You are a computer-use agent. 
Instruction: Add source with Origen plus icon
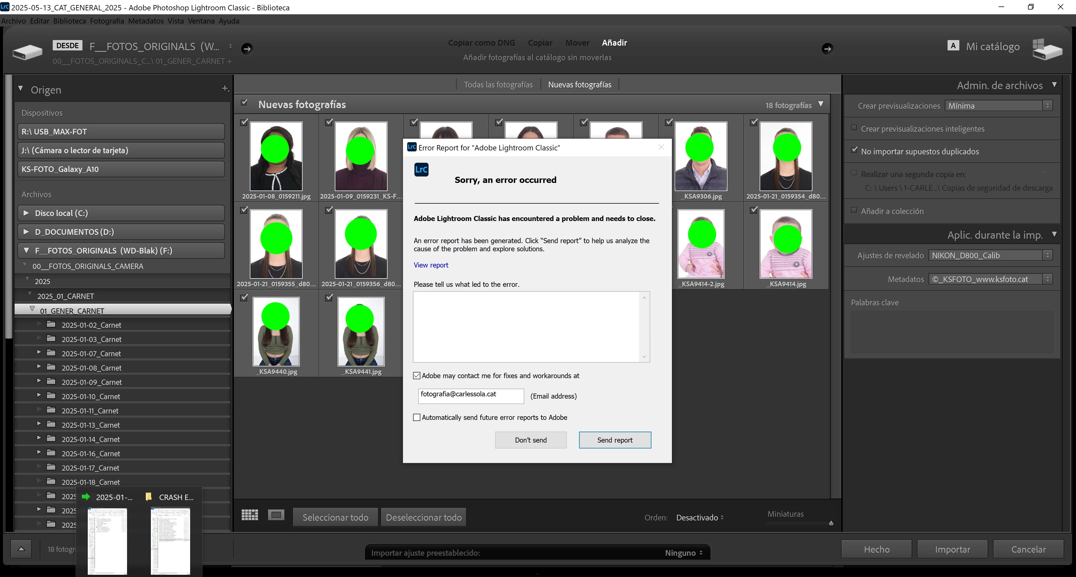click(x=225, y=89)
